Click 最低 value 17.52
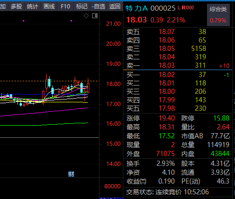The width and height of the screenshot is (235, 199). [x=167, y=136]
